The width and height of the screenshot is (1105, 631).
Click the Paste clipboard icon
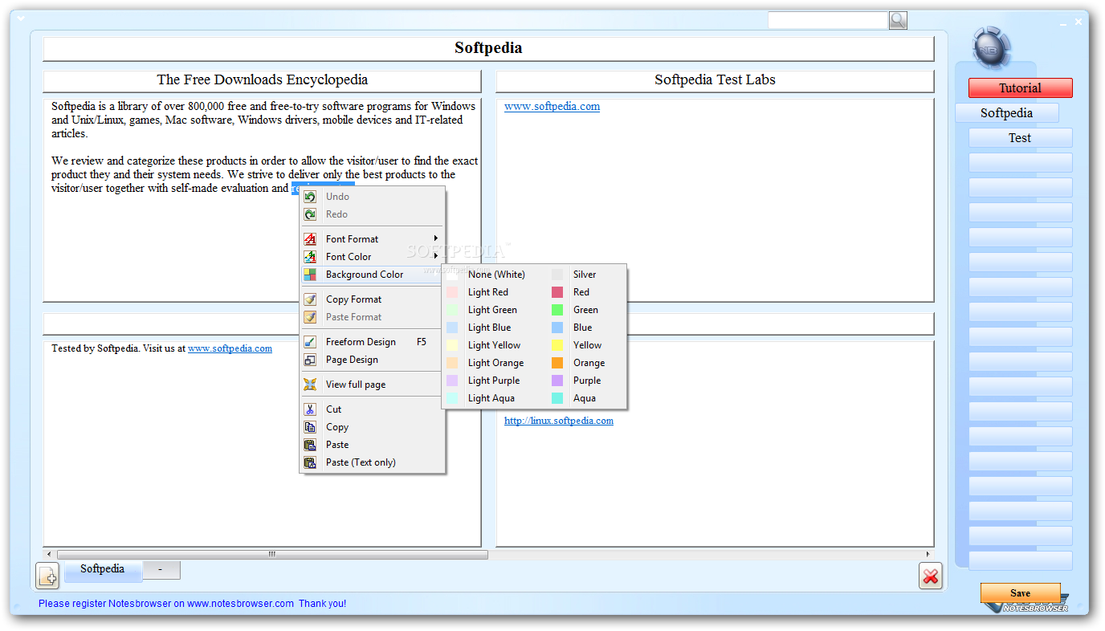[310, 445]
